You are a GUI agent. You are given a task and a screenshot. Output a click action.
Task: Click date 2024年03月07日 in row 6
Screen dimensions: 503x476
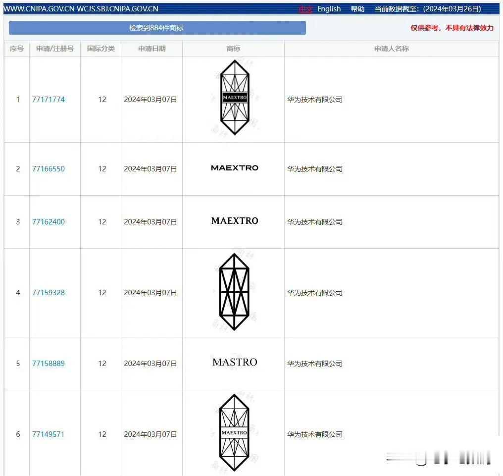tap(151, 434)
